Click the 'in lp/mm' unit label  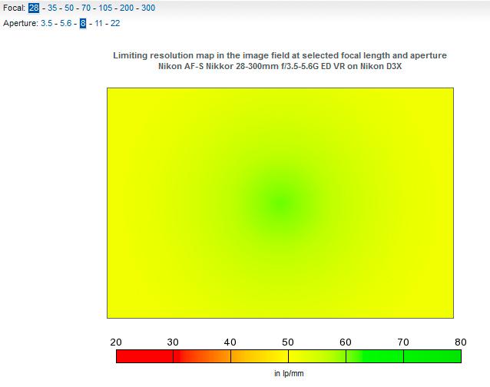pyautogui.click(x=289, y=373)
